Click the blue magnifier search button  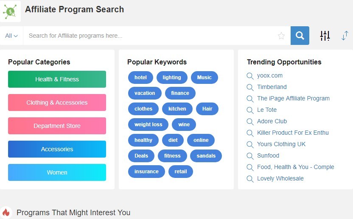(x=300, y=36)
